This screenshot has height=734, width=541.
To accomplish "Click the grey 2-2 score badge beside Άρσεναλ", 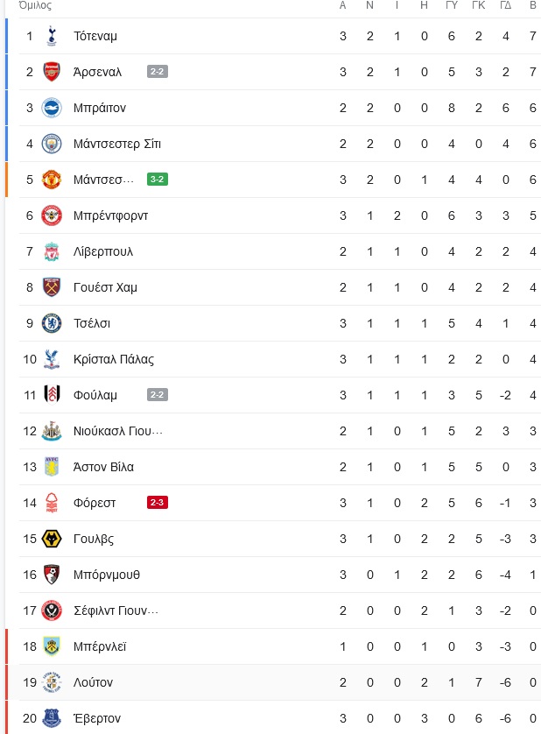I will click(158, 72).
